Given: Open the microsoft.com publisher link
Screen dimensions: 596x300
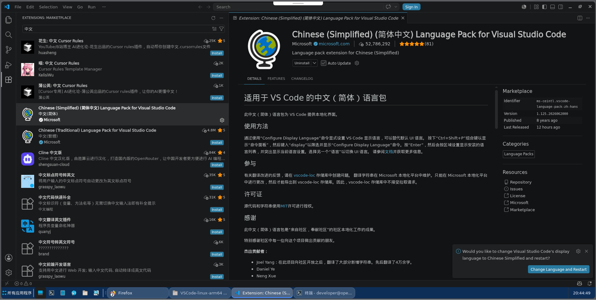Looking at the screenshot, I should click(334, 44).
